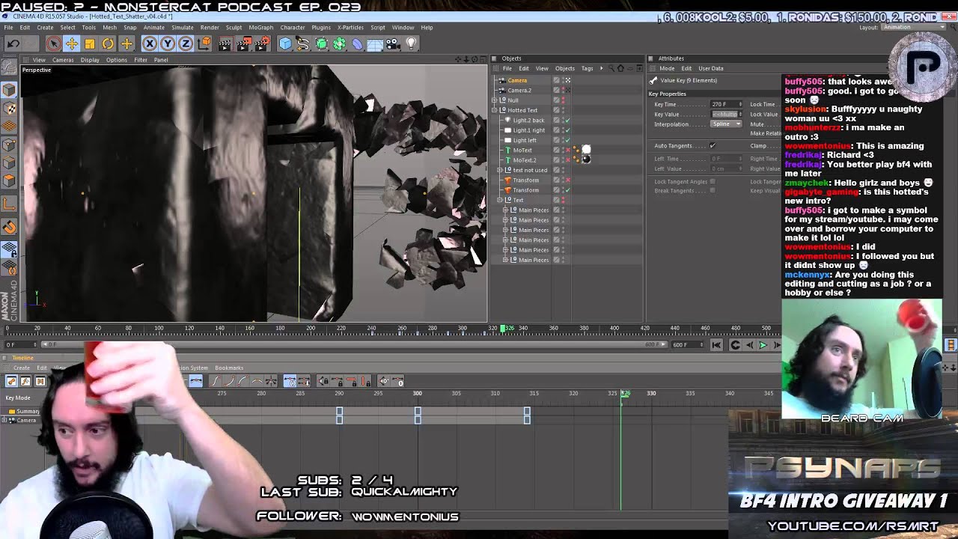Open the Attributes Mode menu
The image size is (958, 539).
(667, 69)
